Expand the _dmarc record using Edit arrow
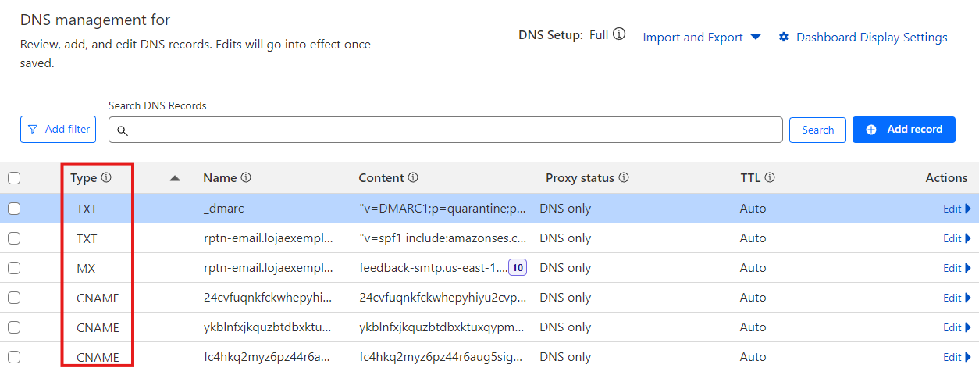This screenshot has width=979, height=368. click(956, 209)
